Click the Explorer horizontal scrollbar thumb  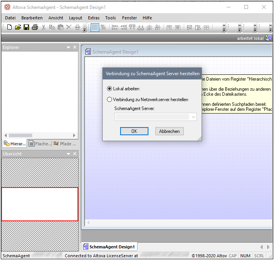[21, 135]
